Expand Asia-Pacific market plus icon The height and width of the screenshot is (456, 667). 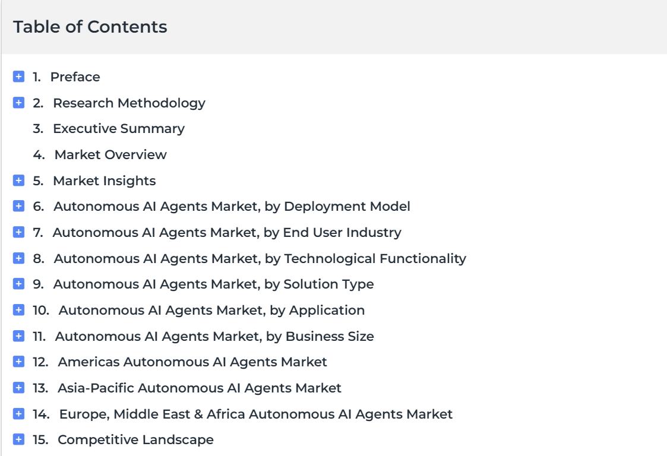(x=19, y=388)
